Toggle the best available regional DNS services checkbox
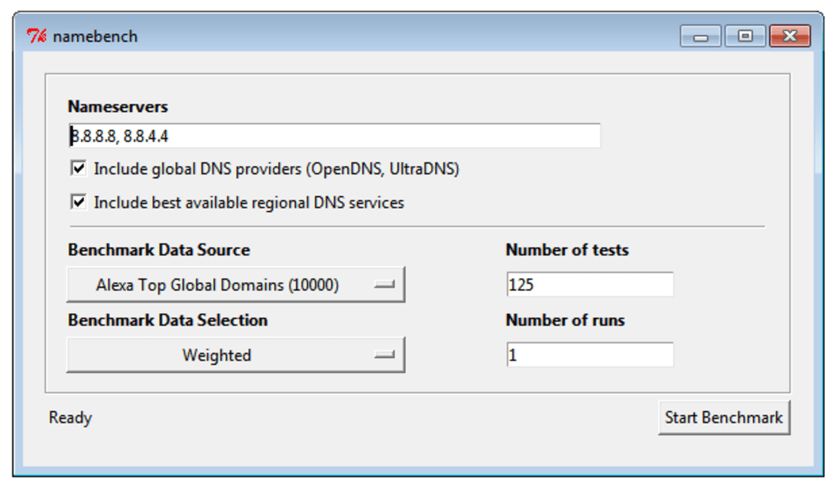Screen dimensions: 834x488 pyautogui.click(x=79, y=202)
